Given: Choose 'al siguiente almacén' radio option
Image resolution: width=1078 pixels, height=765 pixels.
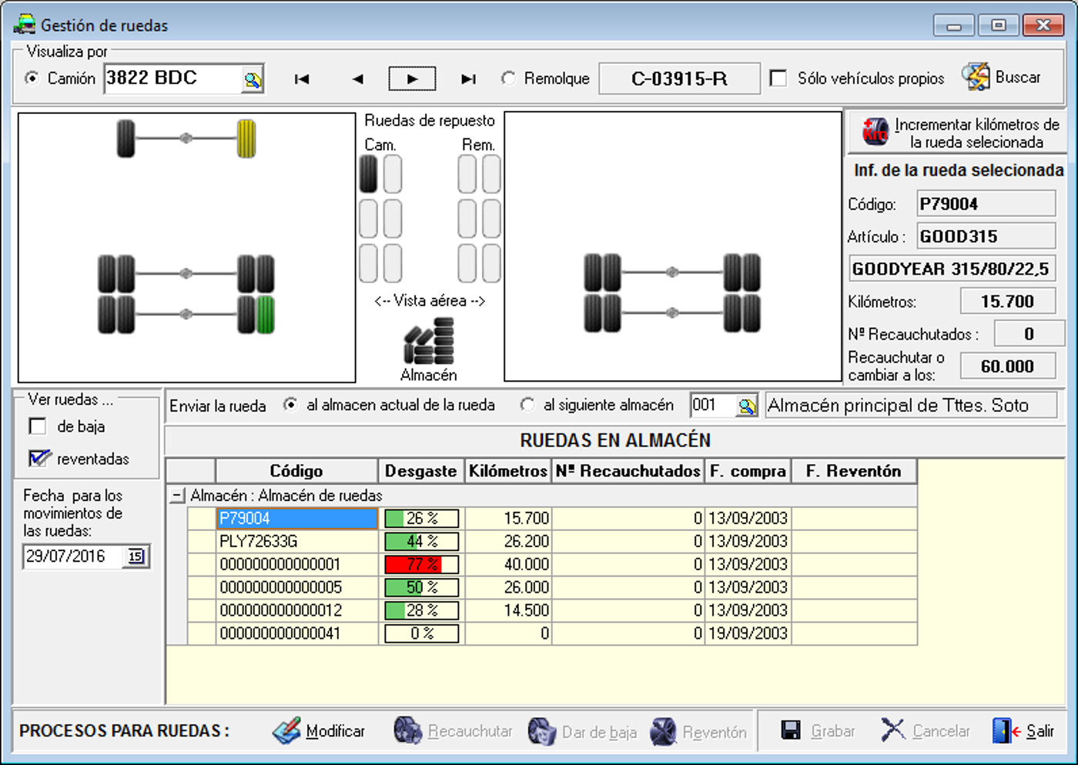Looking at the screenshot, I should point(527,405).
